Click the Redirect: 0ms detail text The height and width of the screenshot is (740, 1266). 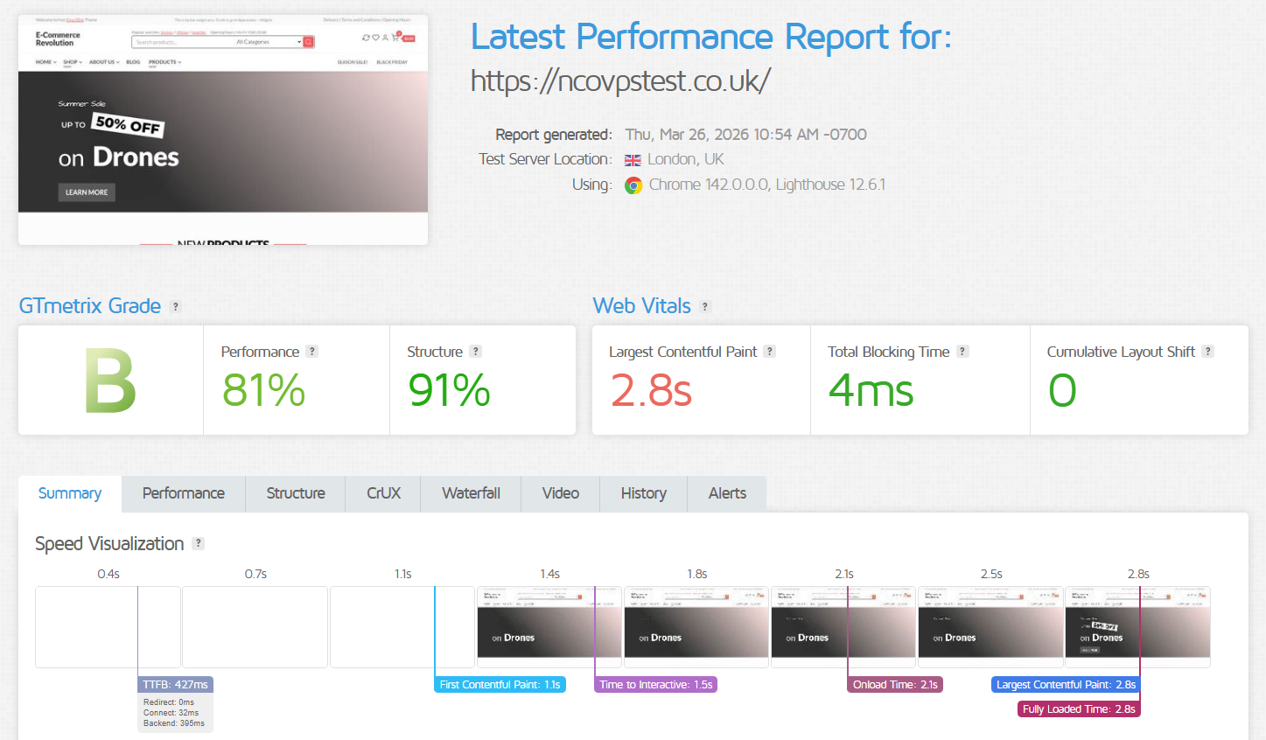click(169, 702)
